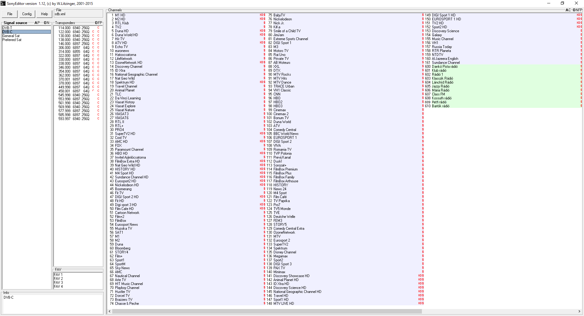This screenshot has height=316, width=584.
Task: Select channel 45 Boomerang
Action: (187, 189)
